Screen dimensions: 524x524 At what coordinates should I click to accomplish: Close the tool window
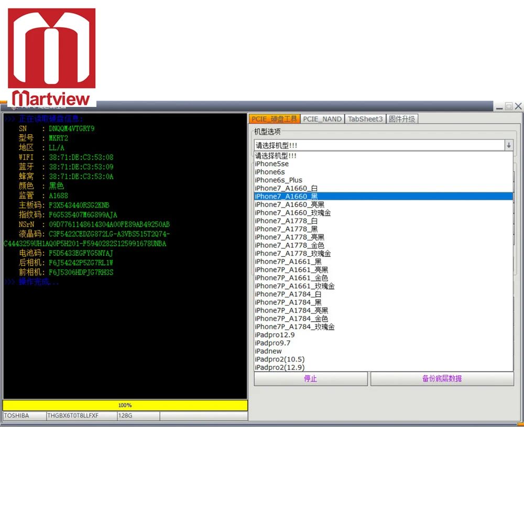[x=518, y=106]
